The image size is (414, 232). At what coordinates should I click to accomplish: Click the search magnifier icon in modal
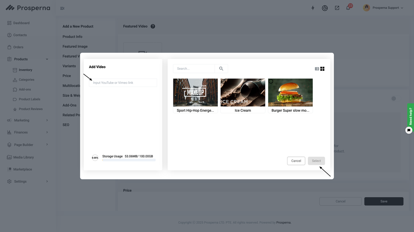[x=221, y=68]
